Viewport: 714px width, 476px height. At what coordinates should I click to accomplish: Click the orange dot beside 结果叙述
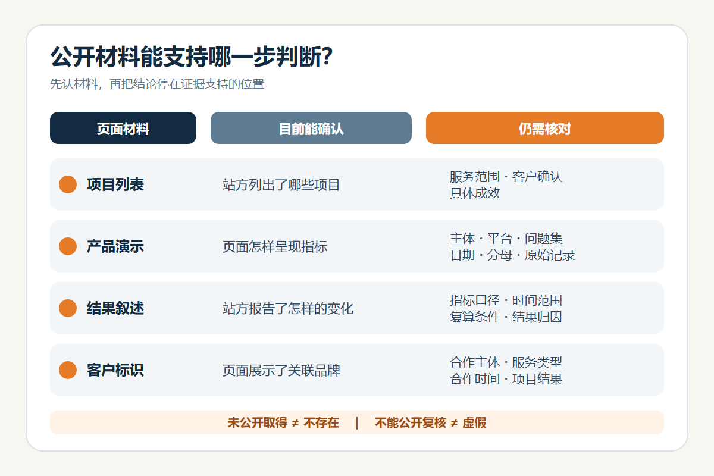[x=68, y=308]
